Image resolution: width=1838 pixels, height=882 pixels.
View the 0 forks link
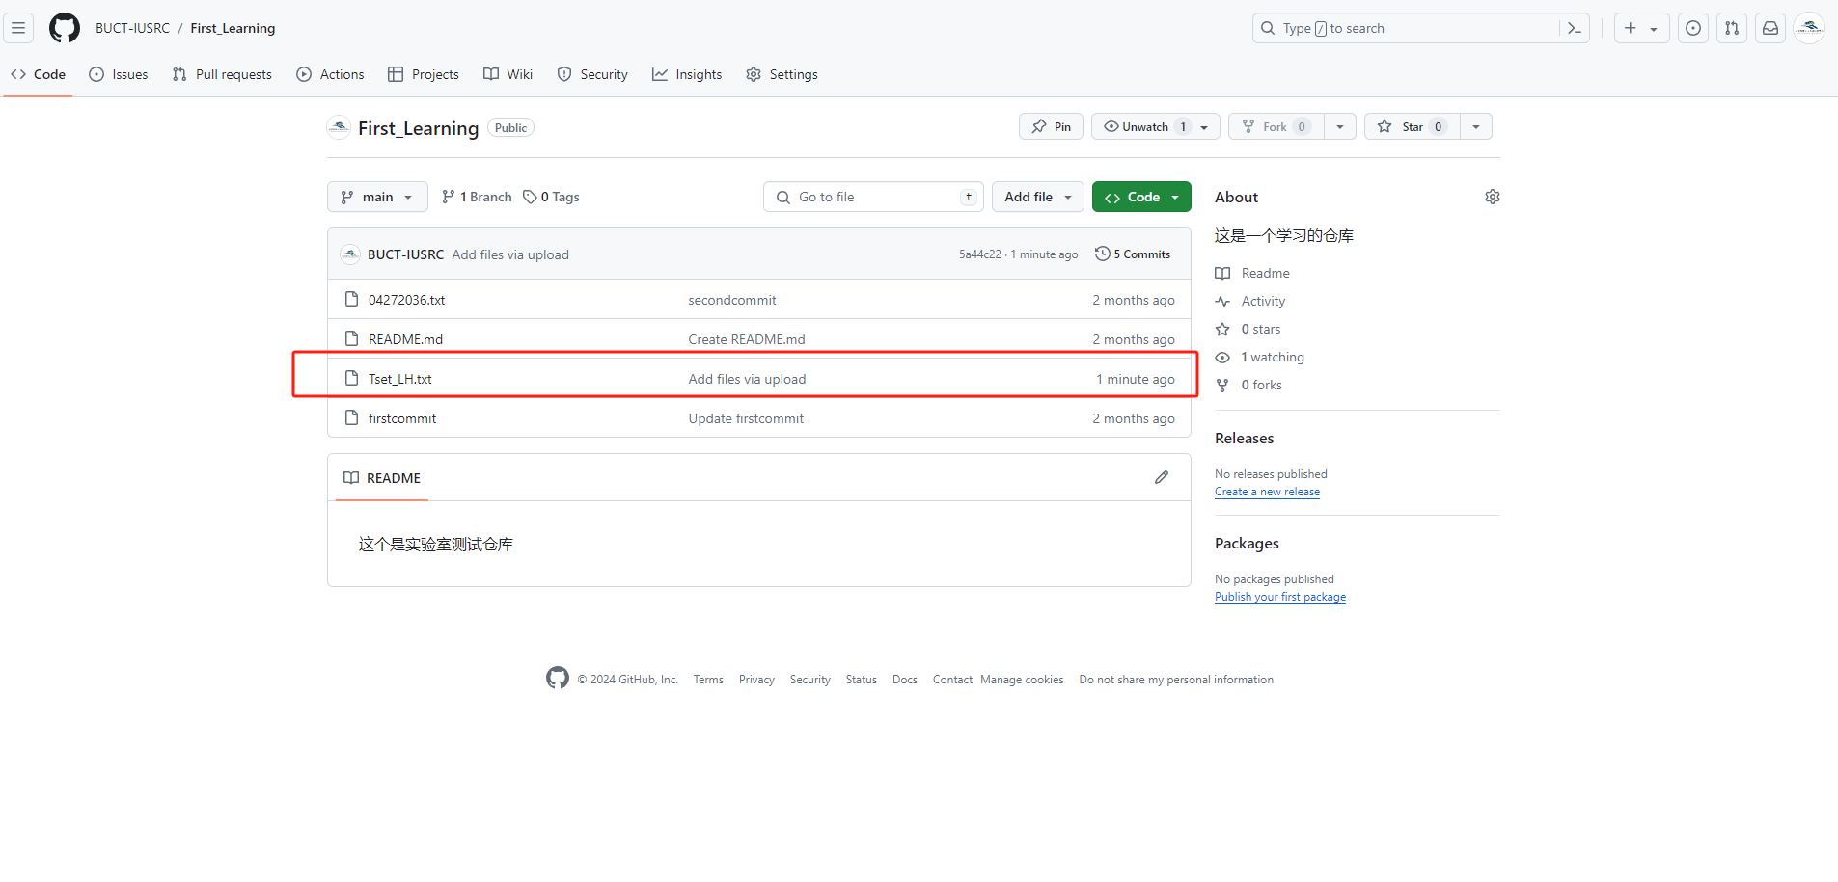pos(1248,385)
